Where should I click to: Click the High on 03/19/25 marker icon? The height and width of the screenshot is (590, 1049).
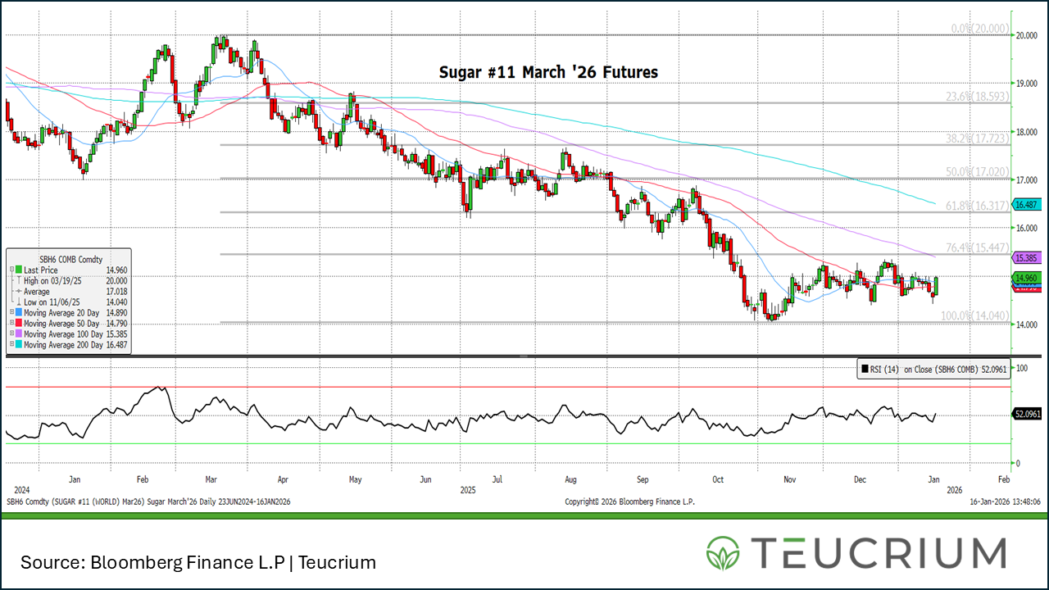(x=19, y=281)
